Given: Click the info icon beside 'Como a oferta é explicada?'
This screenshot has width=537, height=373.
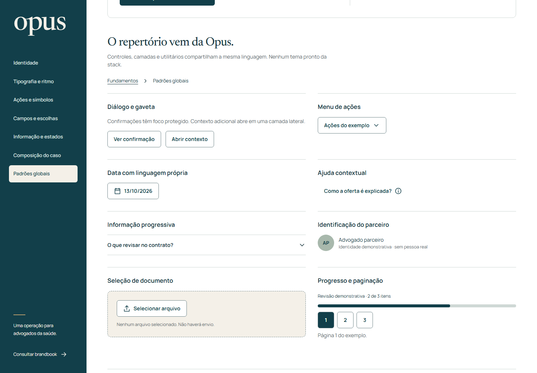Looking at the screenshot, I should [x=398, y=191].
